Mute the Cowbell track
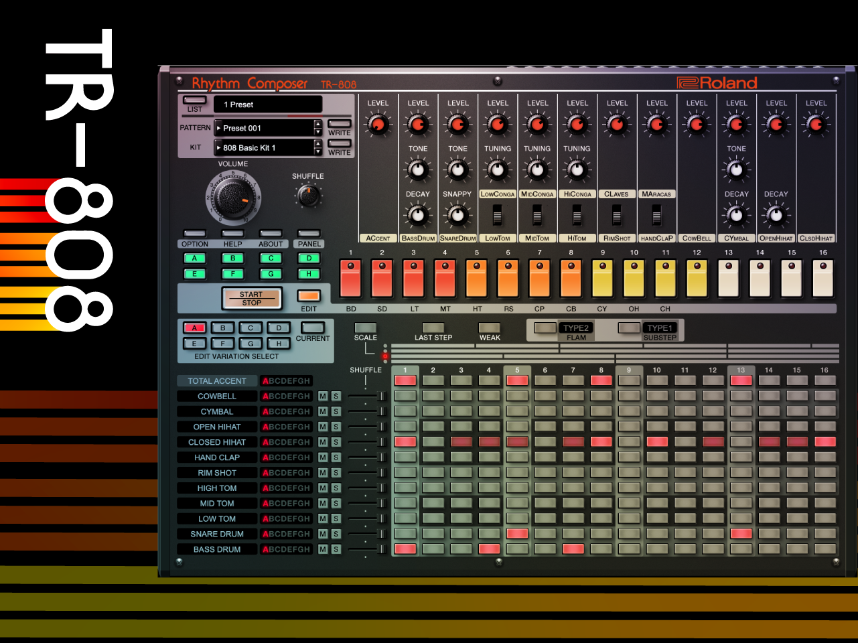This screenshot has height=643, width=858. click(323, 397)
